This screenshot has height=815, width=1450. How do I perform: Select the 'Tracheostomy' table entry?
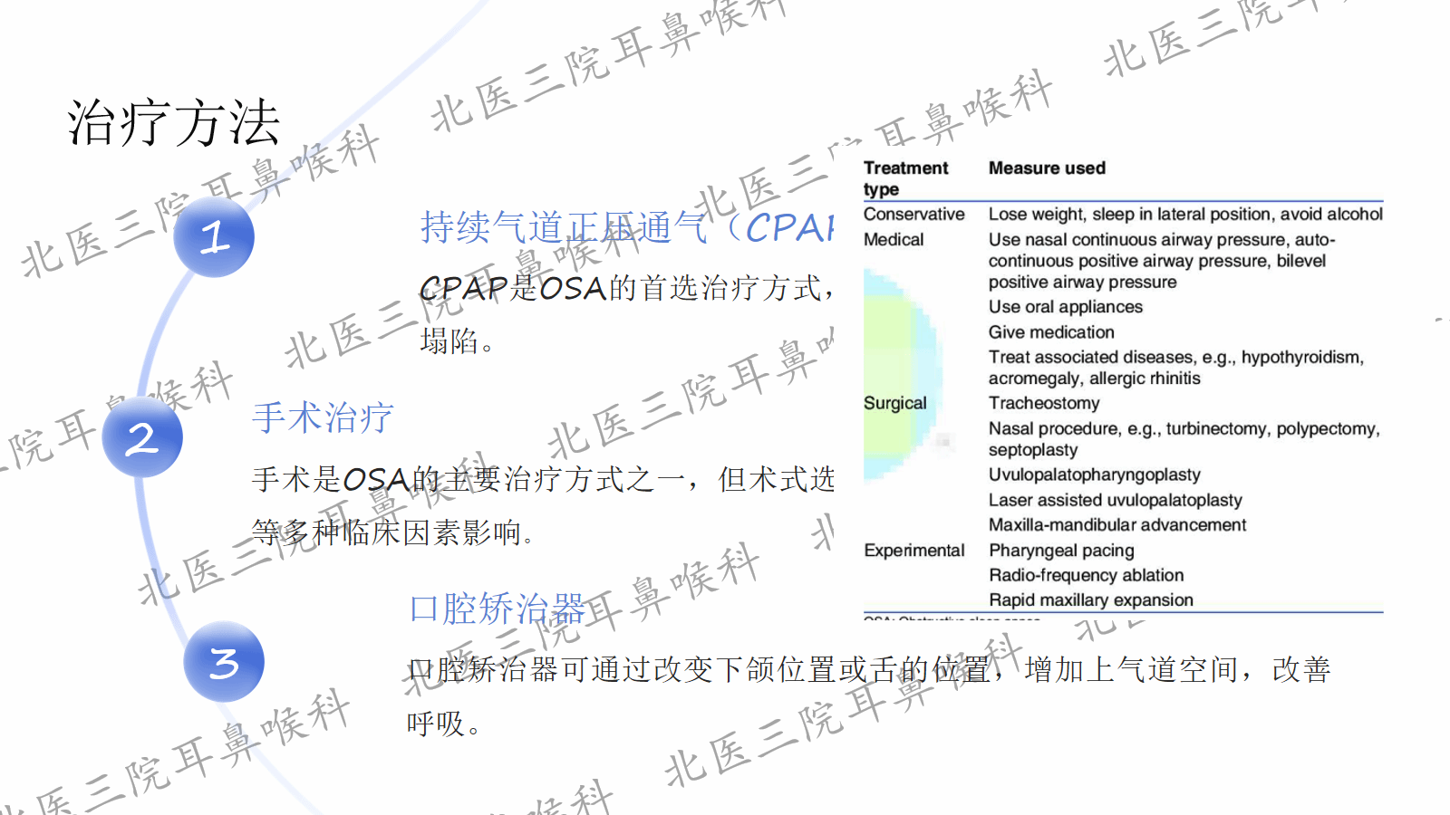(x=1043, y=404)
